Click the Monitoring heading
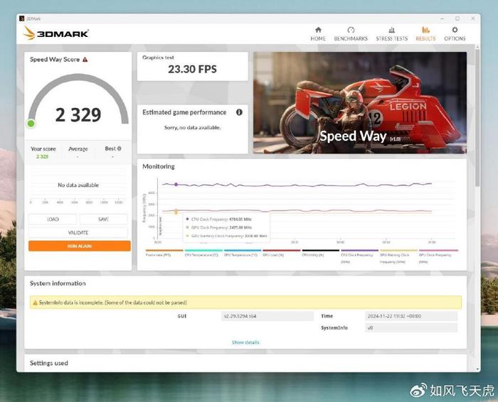The width and height of the screenshot is (498, 402). click(x=159, y=166)
